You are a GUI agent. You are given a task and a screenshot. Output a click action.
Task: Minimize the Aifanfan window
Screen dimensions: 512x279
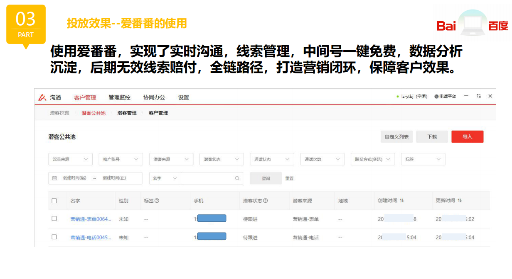click(x=466, y=96)
